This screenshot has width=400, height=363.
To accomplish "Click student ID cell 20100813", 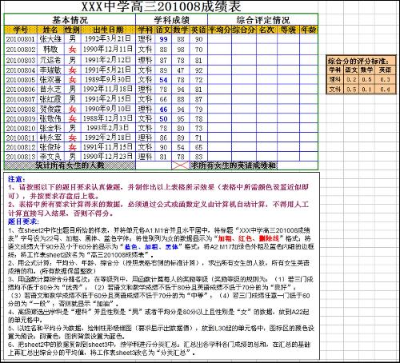I will (21, 157).
